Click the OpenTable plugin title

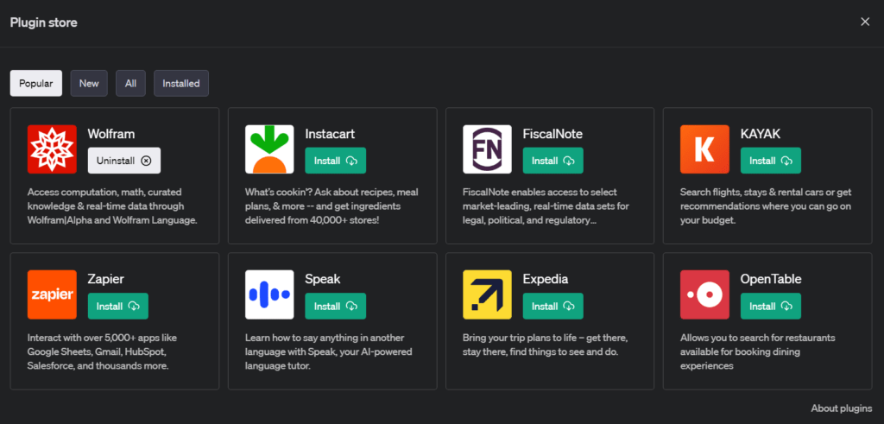(x=771, y=279)
